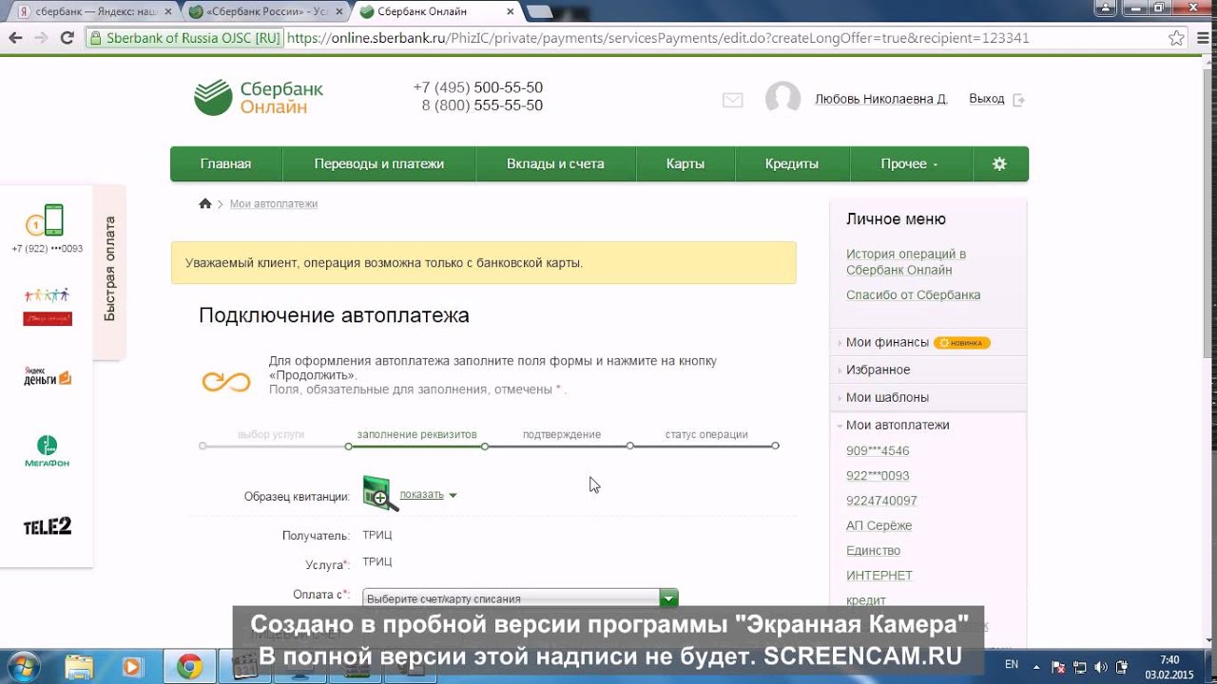Choose МегаФон quick payment icon
Image resolution: width=1217 pixels, height=684 pixels.
coord(47,451)
